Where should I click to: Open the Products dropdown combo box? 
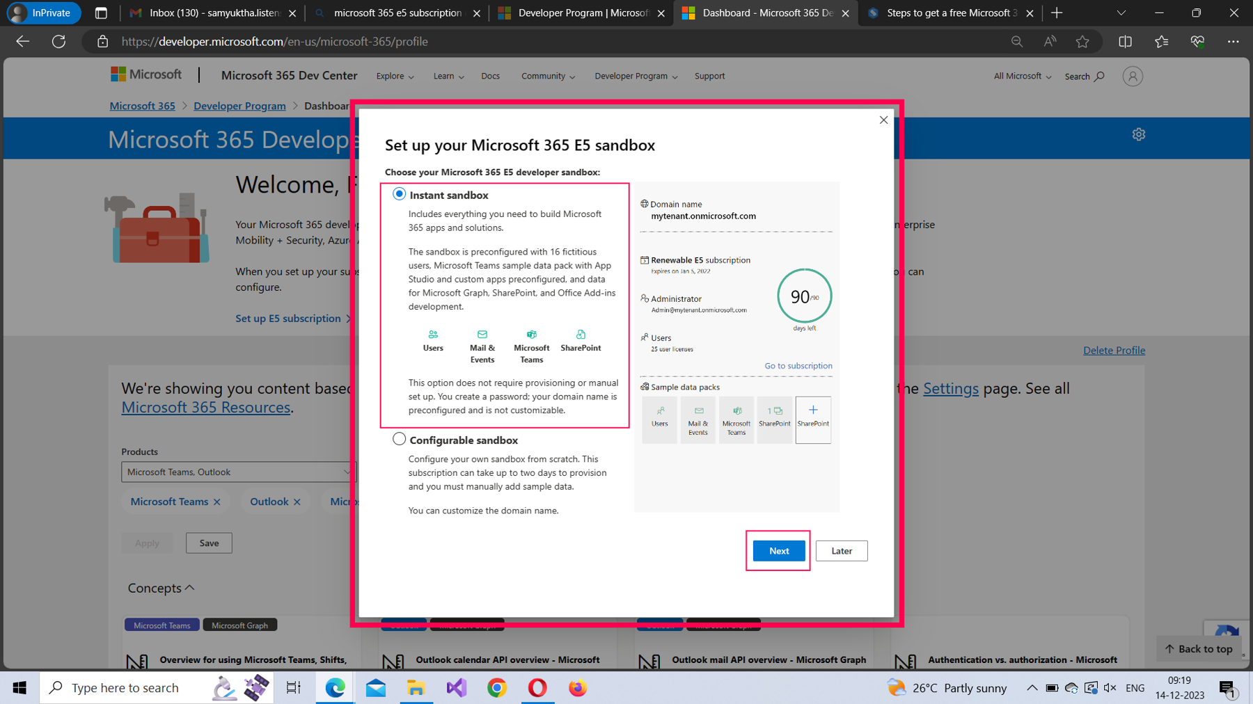click(239, 472)
